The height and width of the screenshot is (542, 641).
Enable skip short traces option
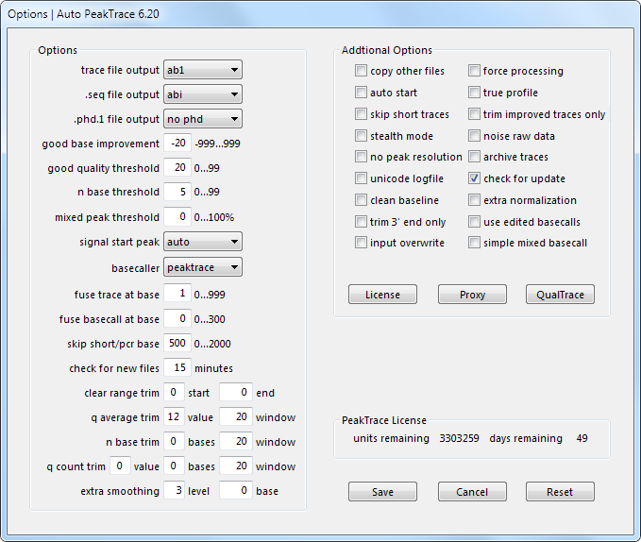tap(361, 113)
